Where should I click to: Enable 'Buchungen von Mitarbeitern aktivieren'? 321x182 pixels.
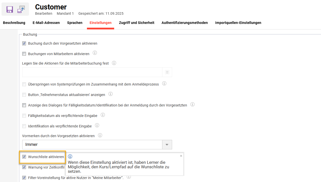tap(24, 54)
